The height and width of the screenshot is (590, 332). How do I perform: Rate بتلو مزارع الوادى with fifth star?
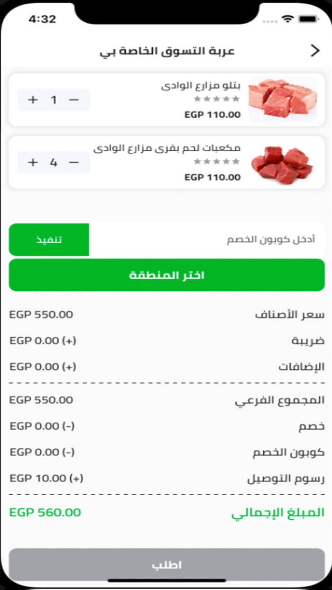pos(236,99)
